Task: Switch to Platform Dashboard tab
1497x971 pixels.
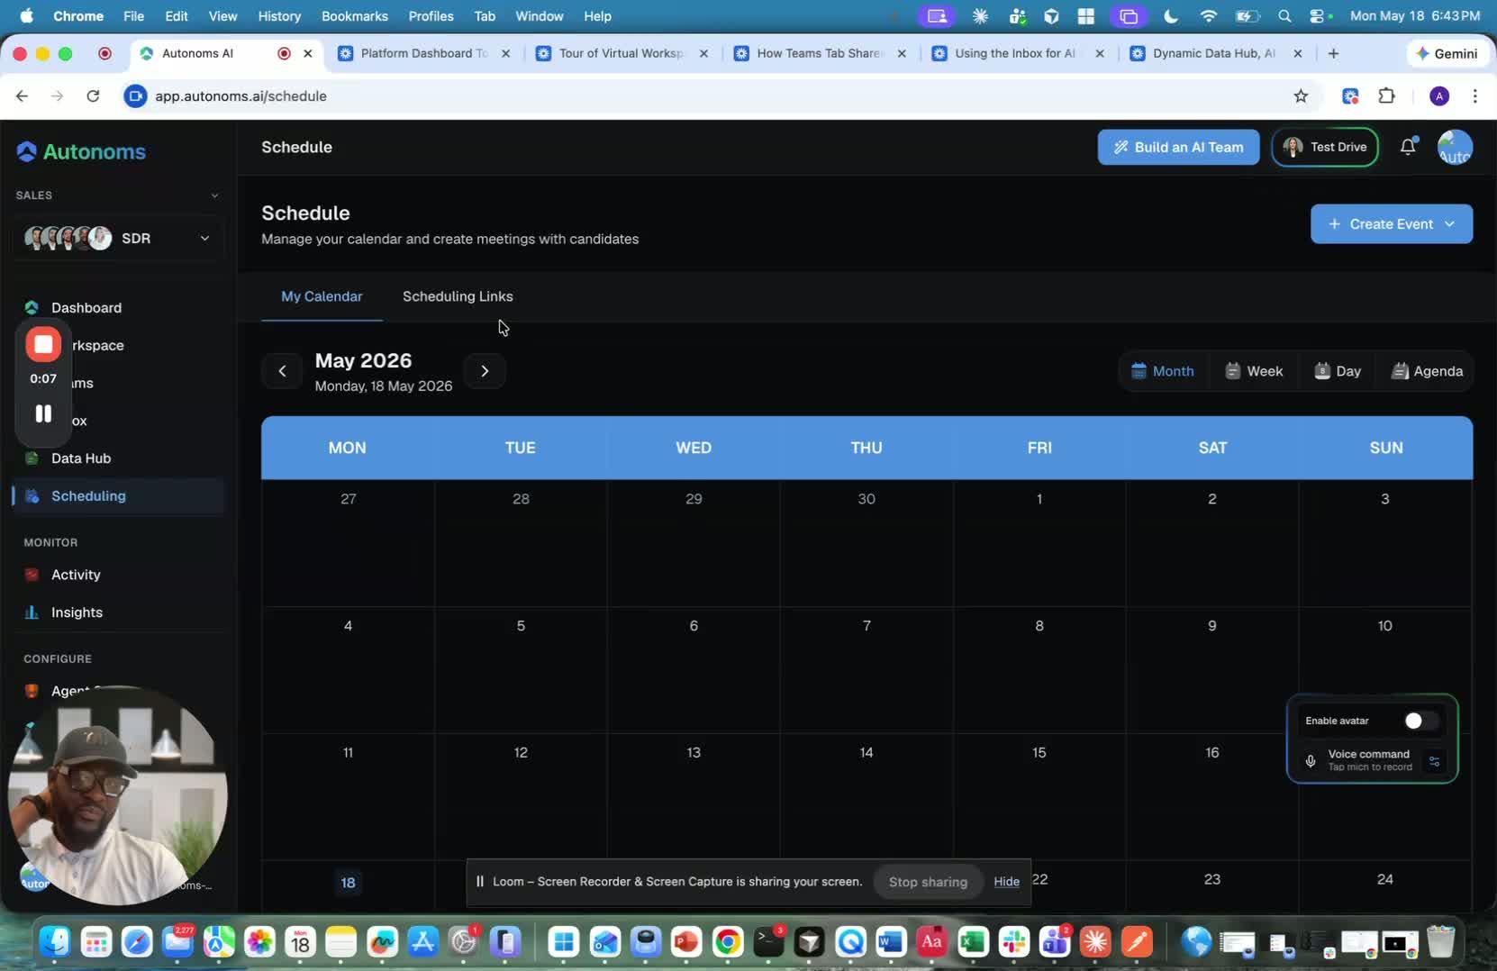Action: coord(423,53)
